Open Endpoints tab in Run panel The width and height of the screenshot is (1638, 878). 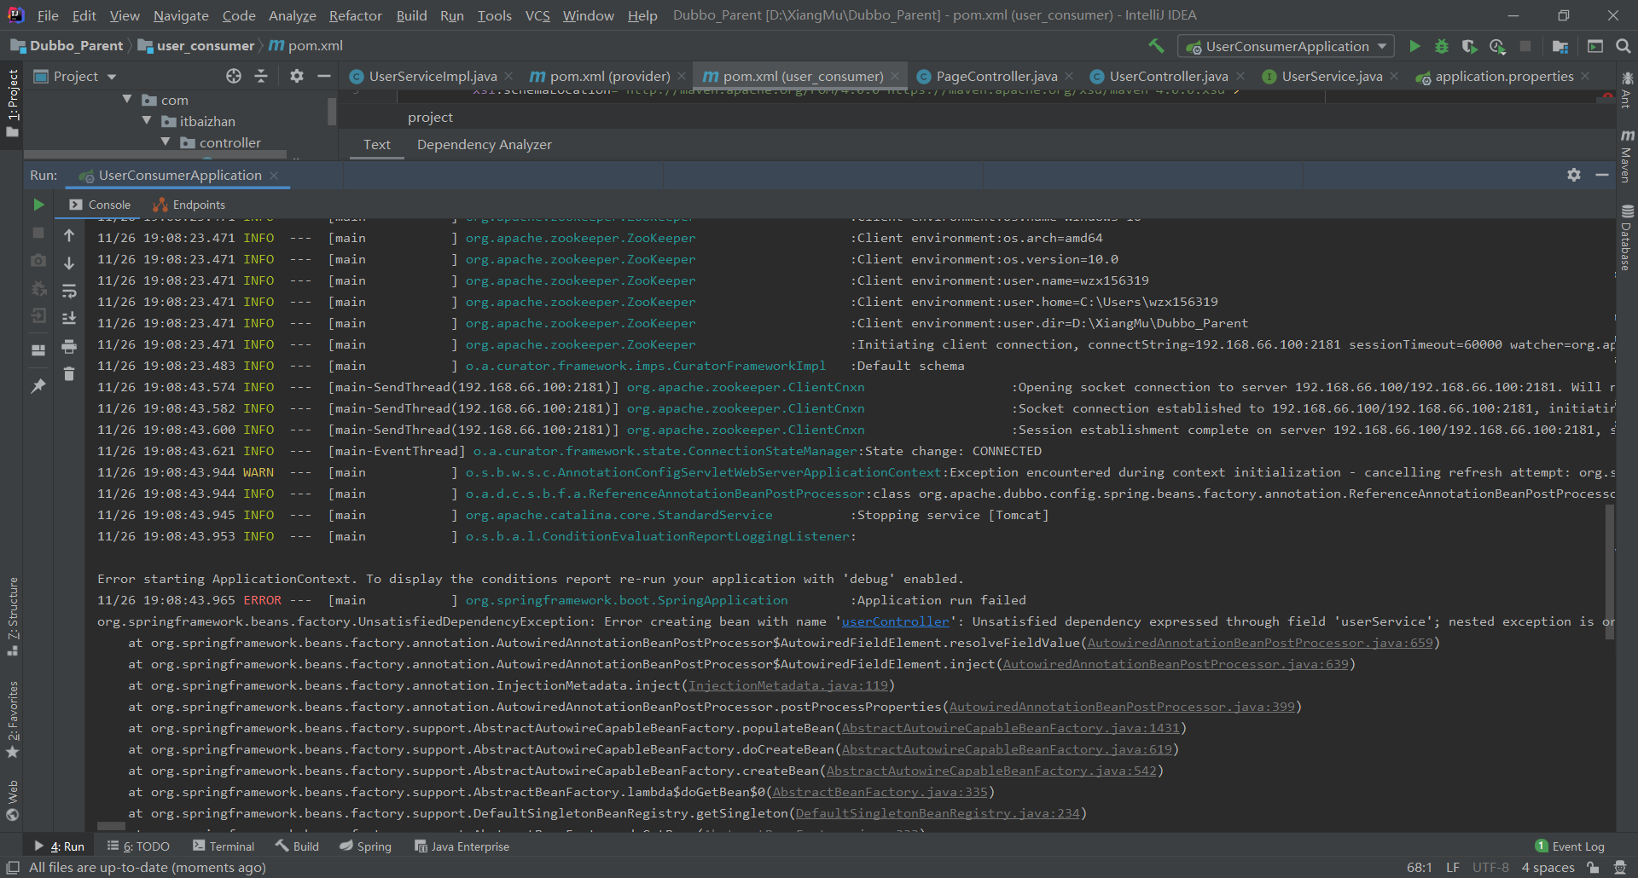pos(189,205)
